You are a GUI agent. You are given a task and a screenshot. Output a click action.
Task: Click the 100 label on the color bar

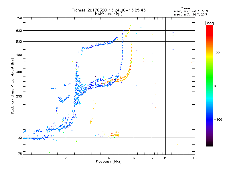pyautogui.click(x=217, y=53)
